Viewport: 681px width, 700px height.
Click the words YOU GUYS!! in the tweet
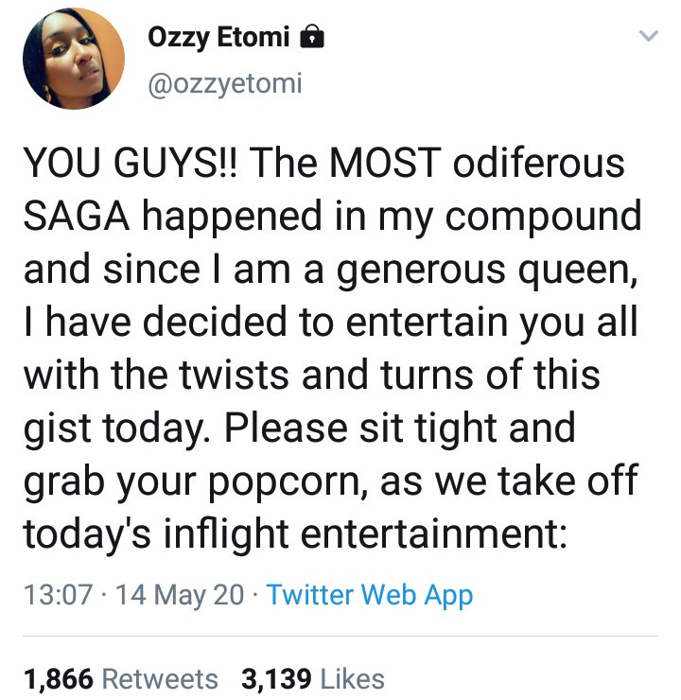pyautogui.click(x=131, y=164)
